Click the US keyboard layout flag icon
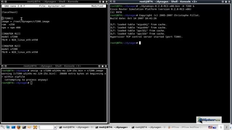This screenshot has width=232, height=130. point(210,127)
